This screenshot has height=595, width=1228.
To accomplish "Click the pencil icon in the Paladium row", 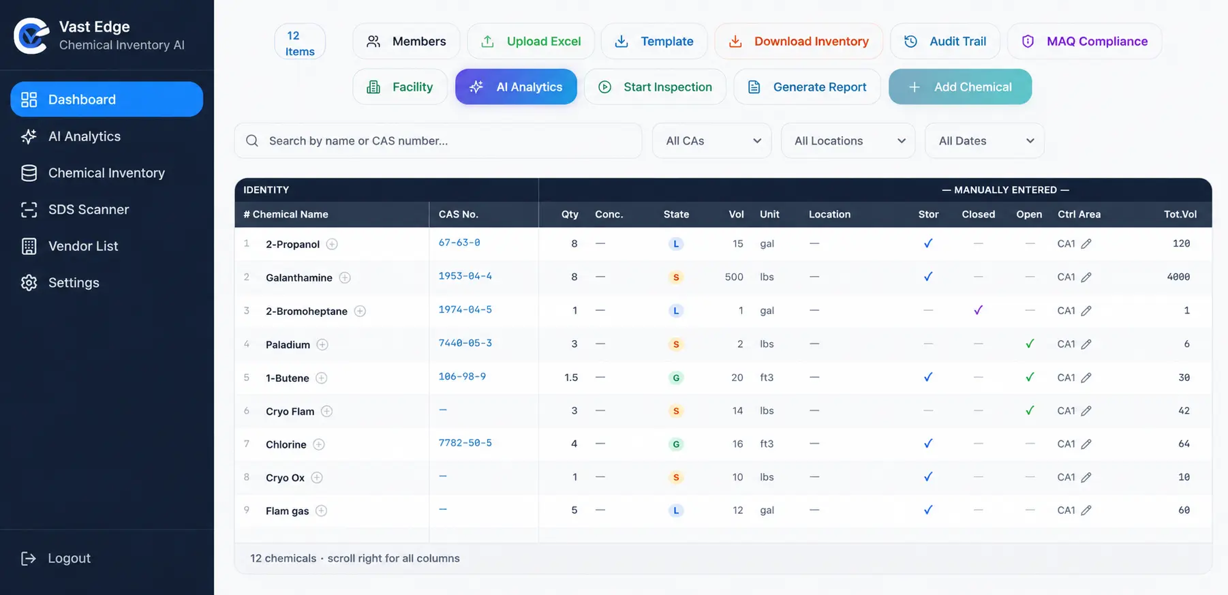I will (x=1086, y=344).
